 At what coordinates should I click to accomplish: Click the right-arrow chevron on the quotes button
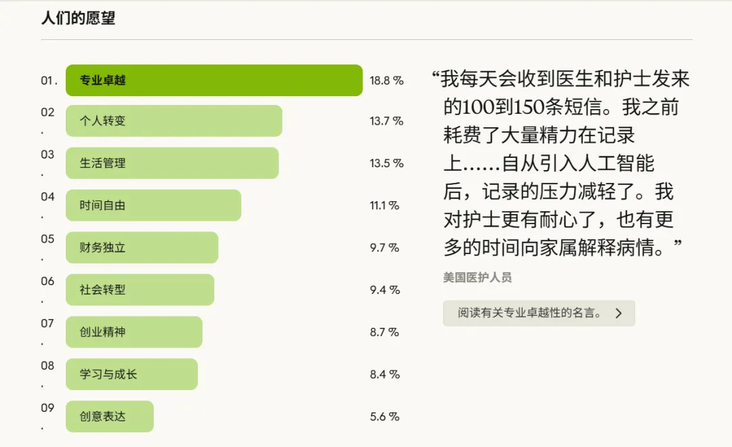click(x=618, y=313)
